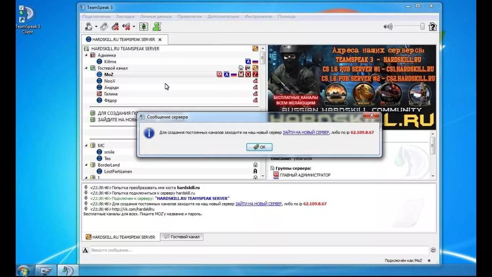The image size is (492, 277).
Task: Click the red Z badge on the MoZ row
Action: point(255,75)
